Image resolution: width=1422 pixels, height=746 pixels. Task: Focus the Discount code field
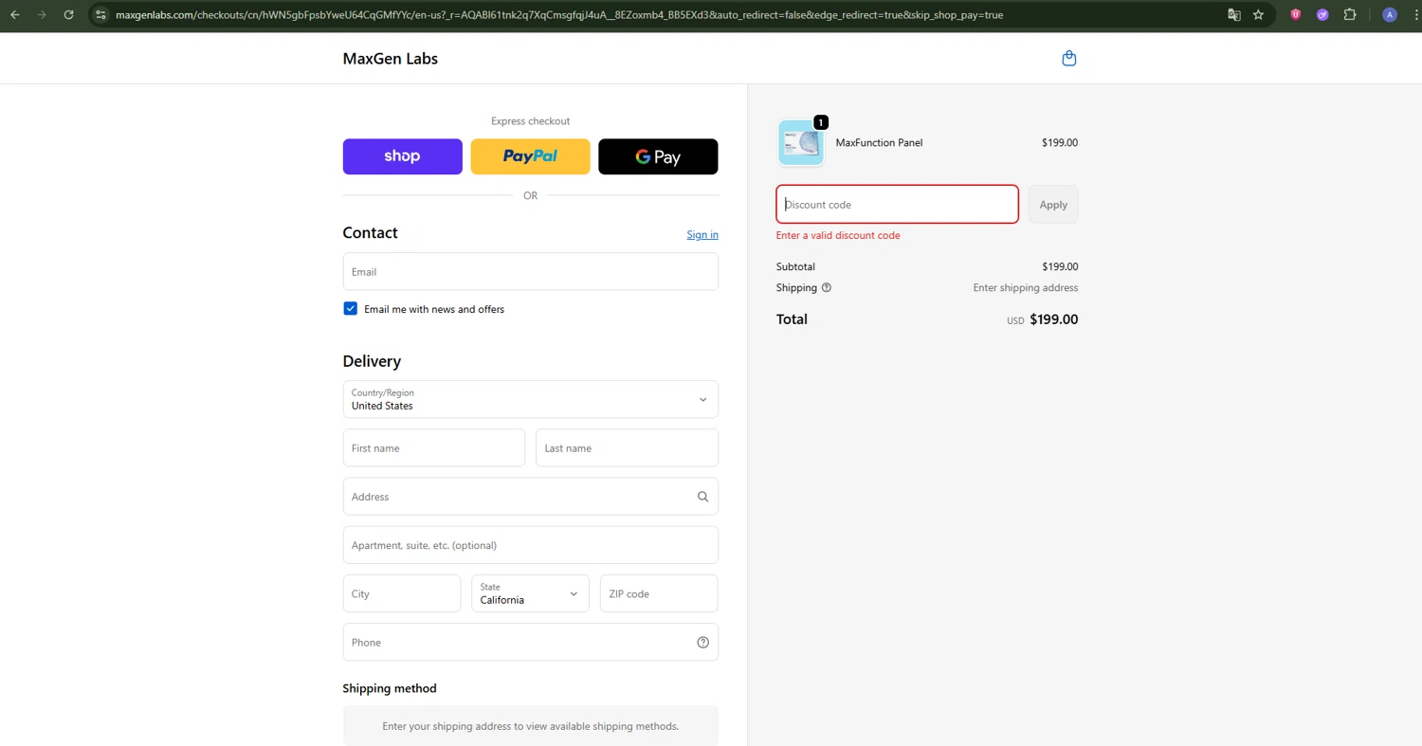[897, 205]
